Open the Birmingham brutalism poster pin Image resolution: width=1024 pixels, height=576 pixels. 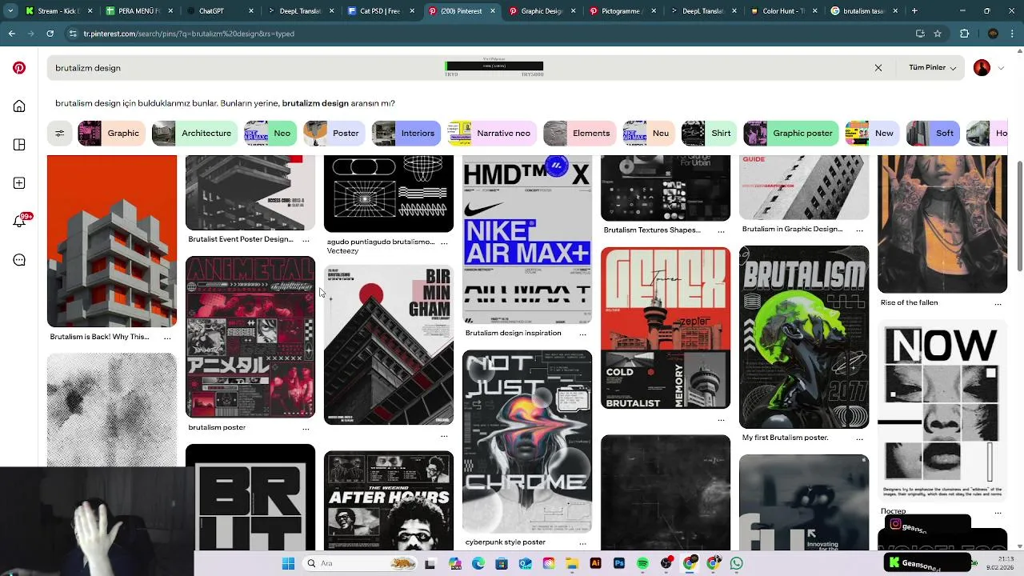pyautogui.click(x=389, y=346)
